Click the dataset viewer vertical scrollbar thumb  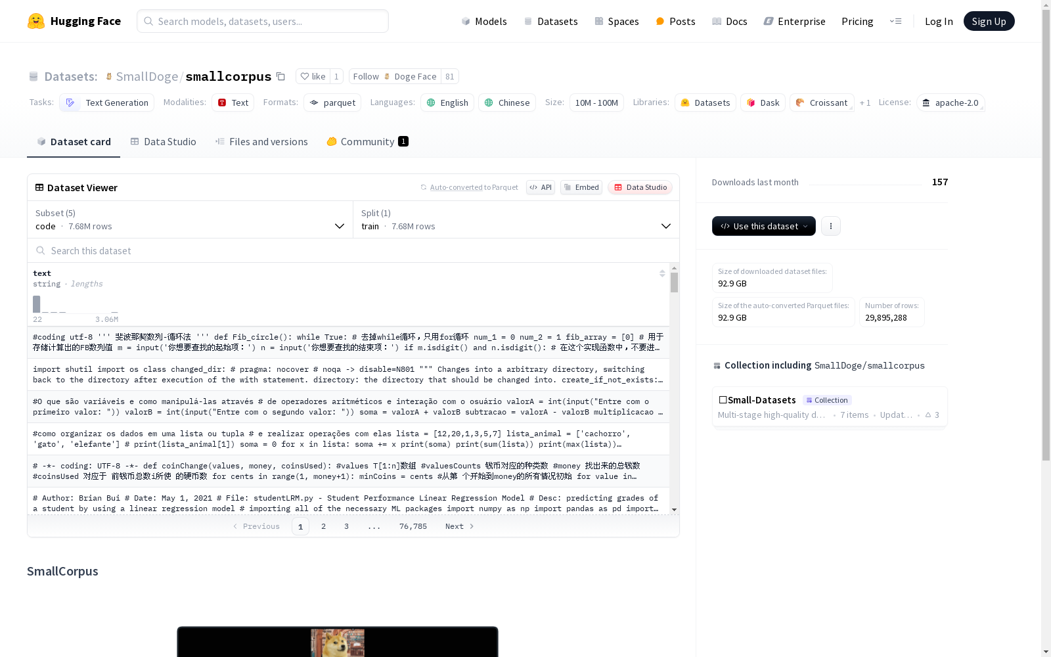[674, 283]
